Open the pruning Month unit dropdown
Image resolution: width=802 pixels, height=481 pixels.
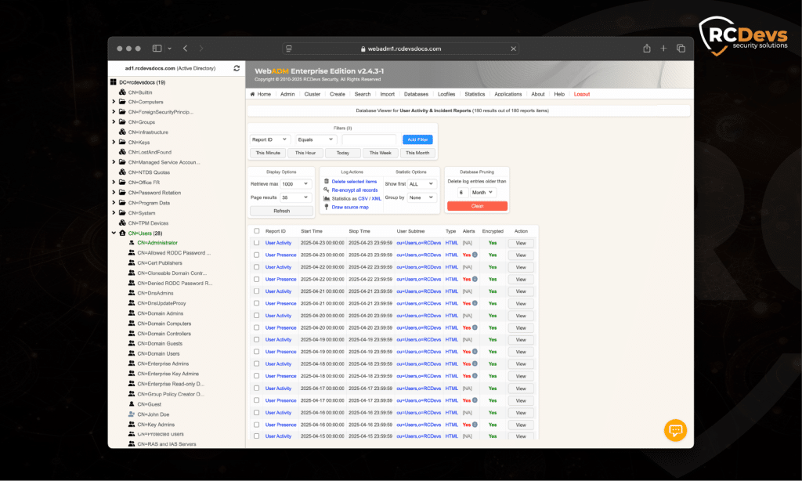(482, 193)
